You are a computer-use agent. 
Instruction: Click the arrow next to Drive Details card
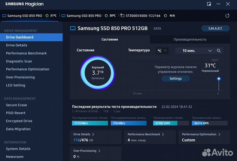click(x=93, y=134)
